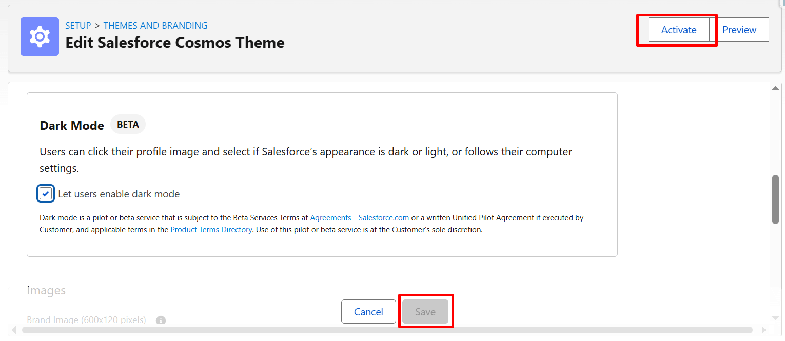Image resolution: width=785 pixels, height=341 pixels.
Task: Open the Agreements - Salesforce.com link
Action: click(359, 218)
